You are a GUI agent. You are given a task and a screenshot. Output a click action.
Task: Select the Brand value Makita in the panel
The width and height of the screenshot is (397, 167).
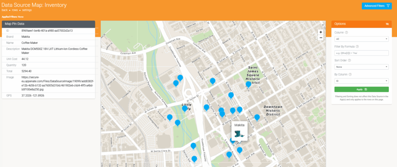[x=26, y=37]
